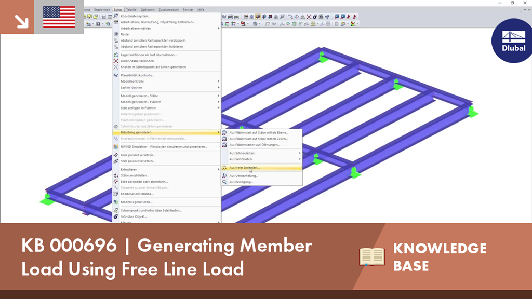Run Plausibilitätskontrolle...
The image size is (532, 299).
tap(166, 75)
